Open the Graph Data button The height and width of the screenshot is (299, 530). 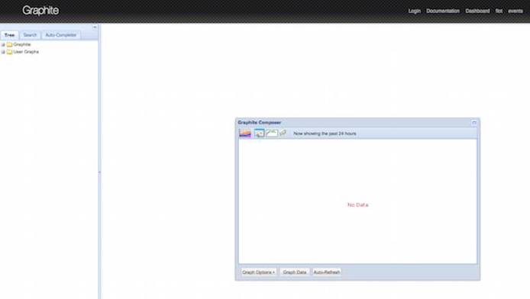coord(295,272)
